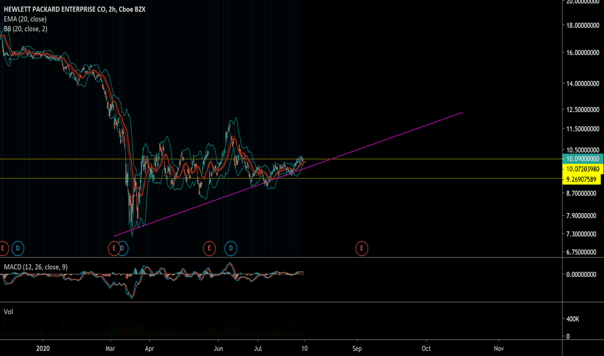Click the 7.30000000 price axis label

click(581, 234)
